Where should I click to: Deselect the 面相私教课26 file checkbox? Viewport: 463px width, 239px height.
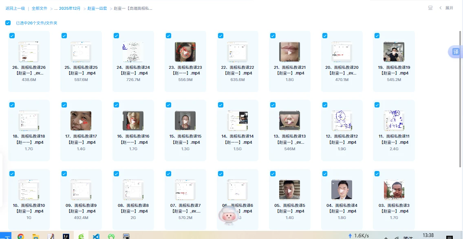(12, 36)
